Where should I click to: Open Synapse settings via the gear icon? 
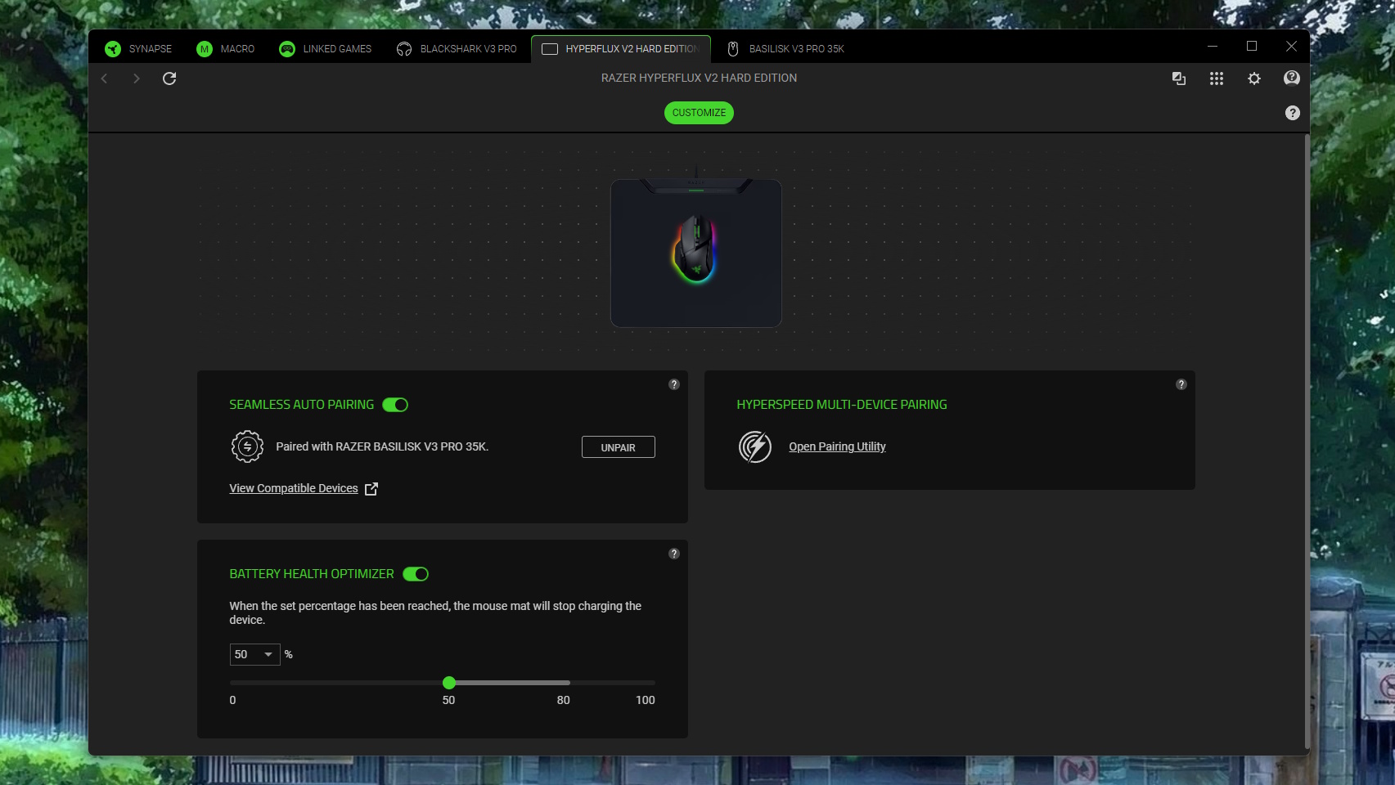[x=1253, y=78]
